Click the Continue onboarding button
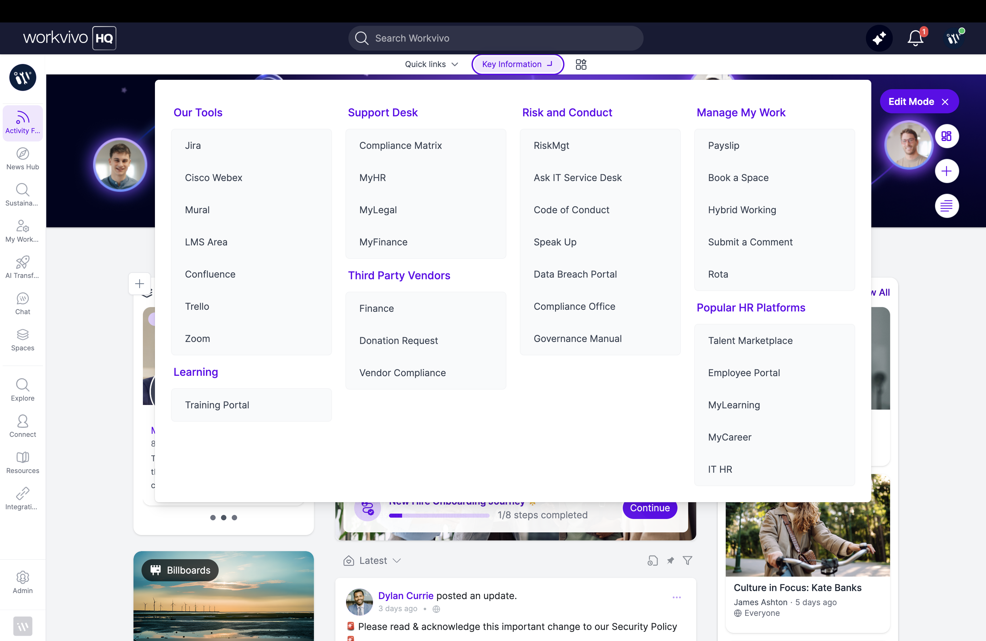Screen dimensions: 986x641 click(x=650, y=509)
